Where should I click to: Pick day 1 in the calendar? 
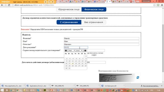86,56
